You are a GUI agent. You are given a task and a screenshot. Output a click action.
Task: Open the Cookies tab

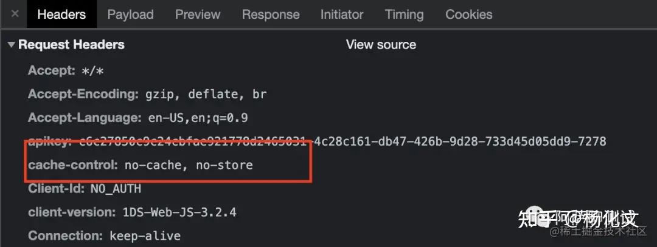468,15
